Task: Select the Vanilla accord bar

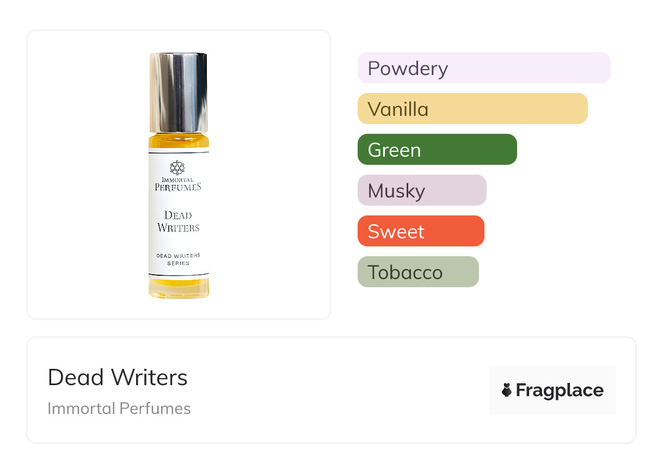Action: (x=472, y=109)
